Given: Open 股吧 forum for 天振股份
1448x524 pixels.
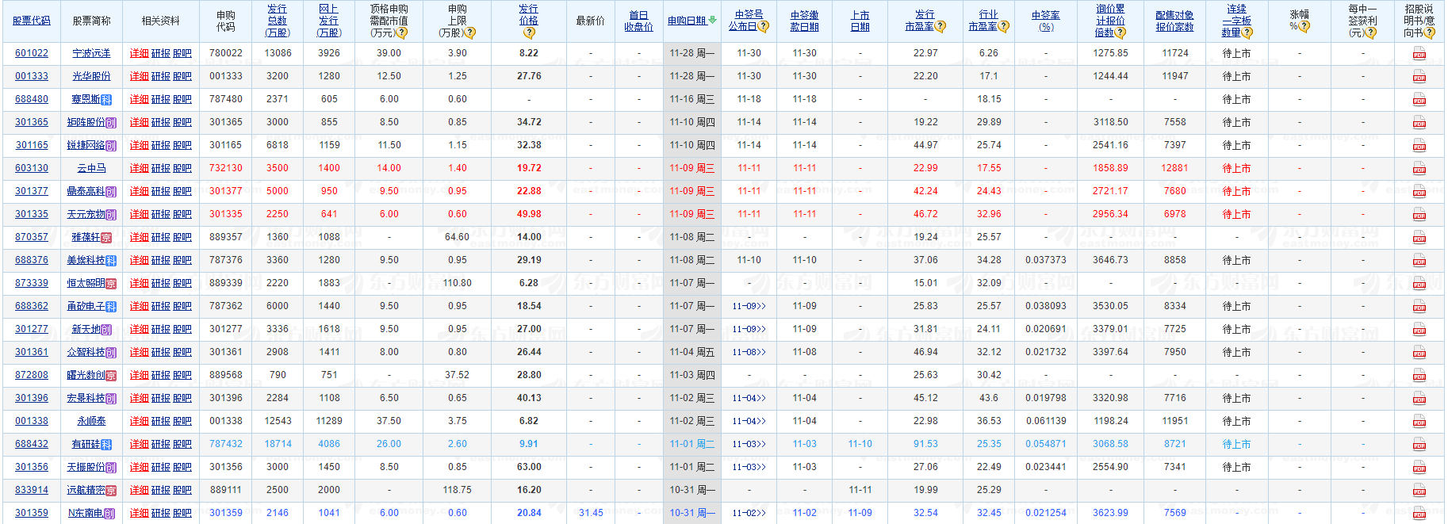Looking at the screenshot, I should pyautogui.click(x=182, y=467).
